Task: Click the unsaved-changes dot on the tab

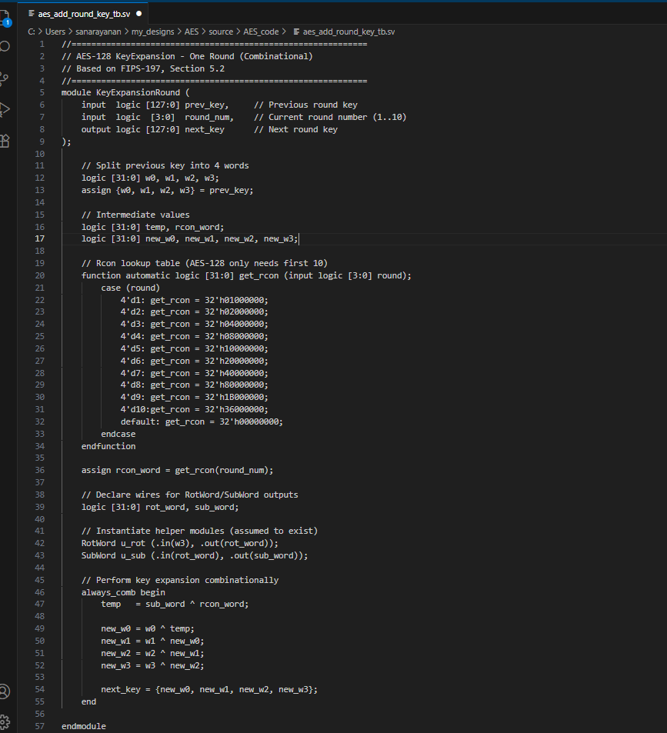Action: (x=138, y=14)
